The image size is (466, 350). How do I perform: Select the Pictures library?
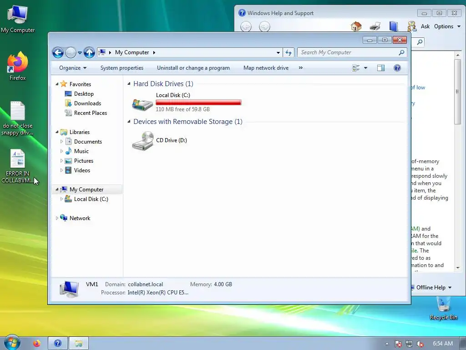coord(84,161)
